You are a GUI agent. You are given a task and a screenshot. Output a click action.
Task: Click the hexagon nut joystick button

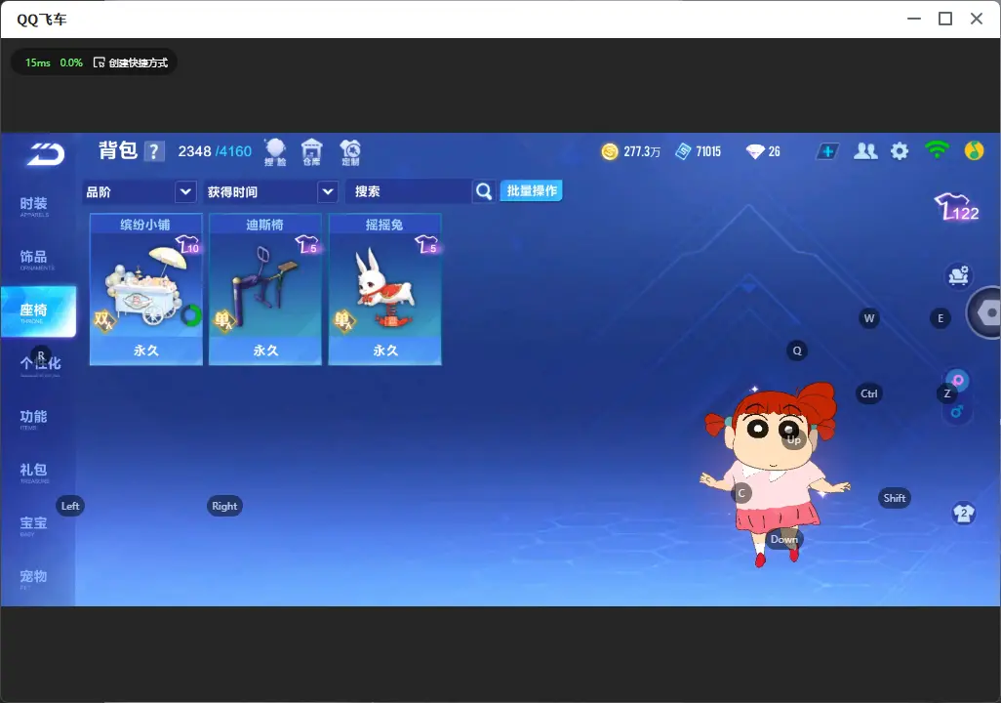click(x=986, y=313)
